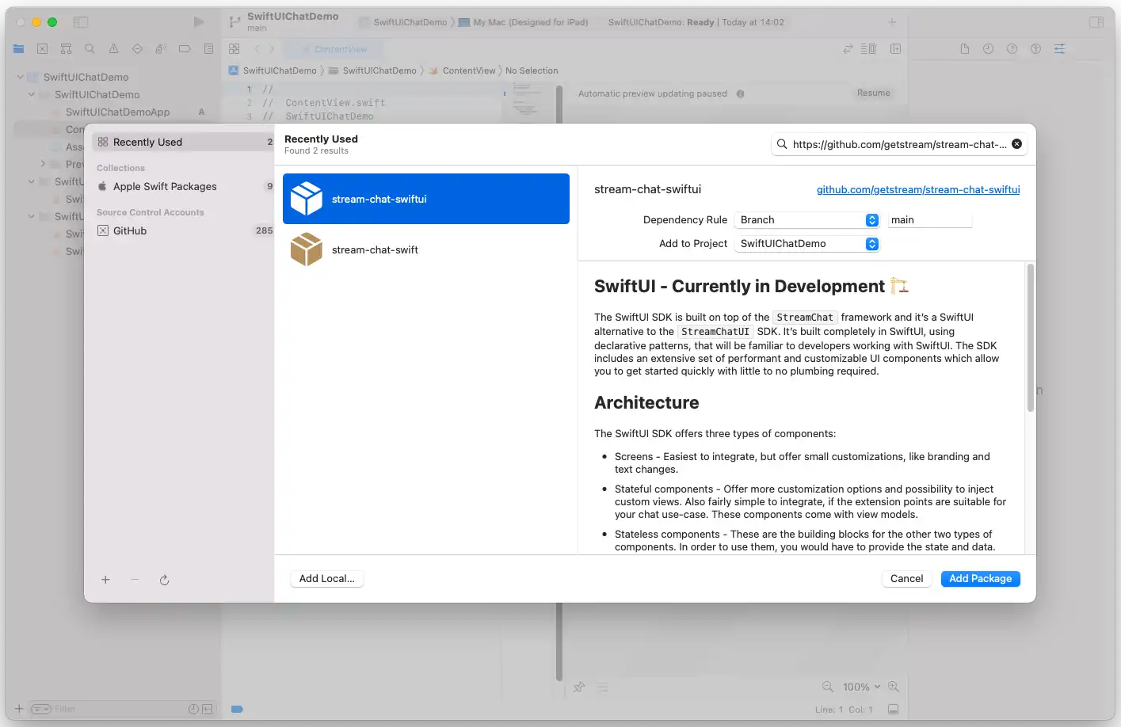Image resolution: width=1121 pixels, height=727 pixels.
Task: Expand the Preview Content folder
Action: 43,164
